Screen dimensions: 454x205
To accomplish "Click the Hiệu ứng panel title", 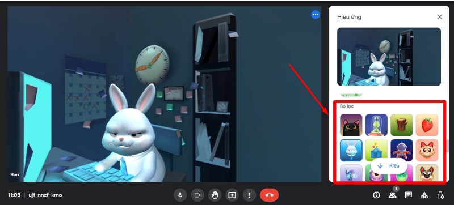I will coord(349,17).
